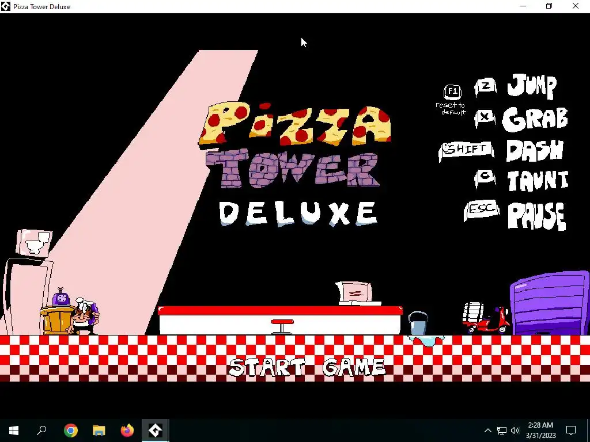Launch Firefox from the taskbar
This screenshot has height=442, width=590.
click(x=127, y=430)
